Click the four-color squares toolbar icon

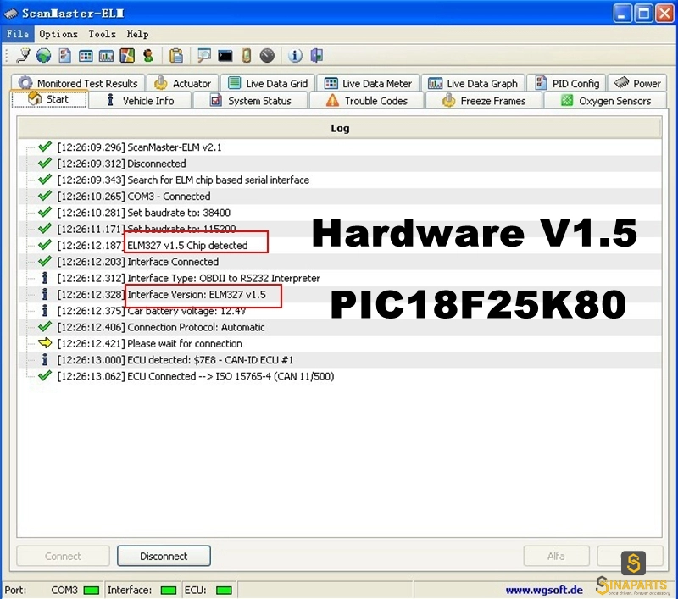[127, 55]
